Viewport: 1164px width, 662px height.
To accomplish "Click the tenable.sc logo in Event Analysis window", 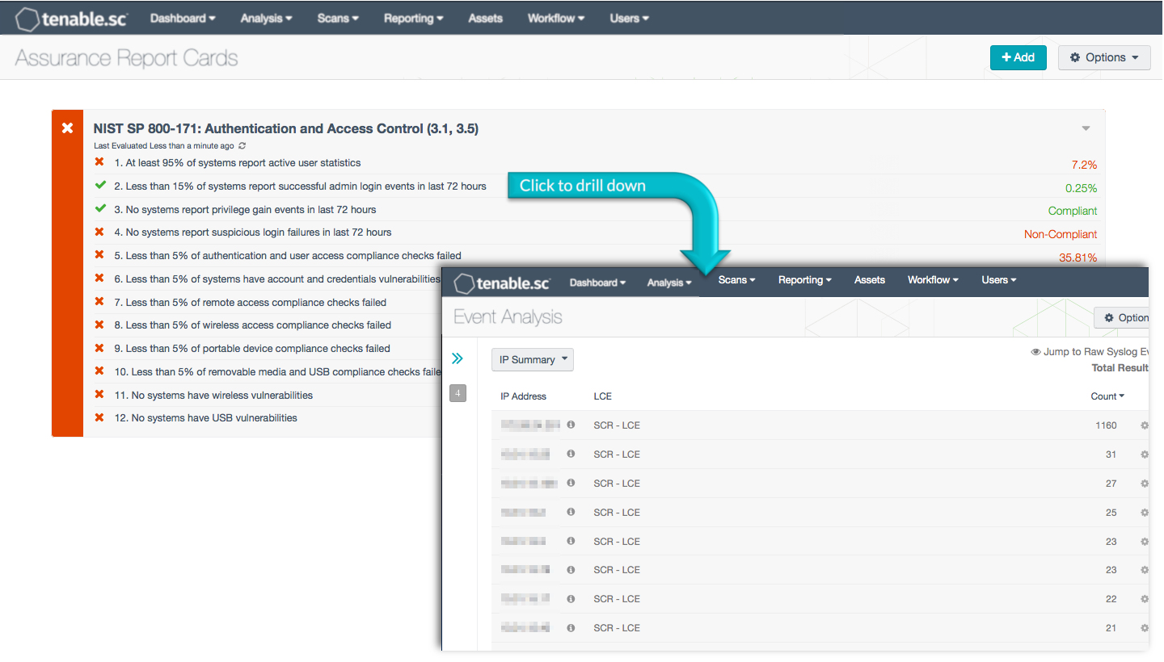I will point(502,283).
